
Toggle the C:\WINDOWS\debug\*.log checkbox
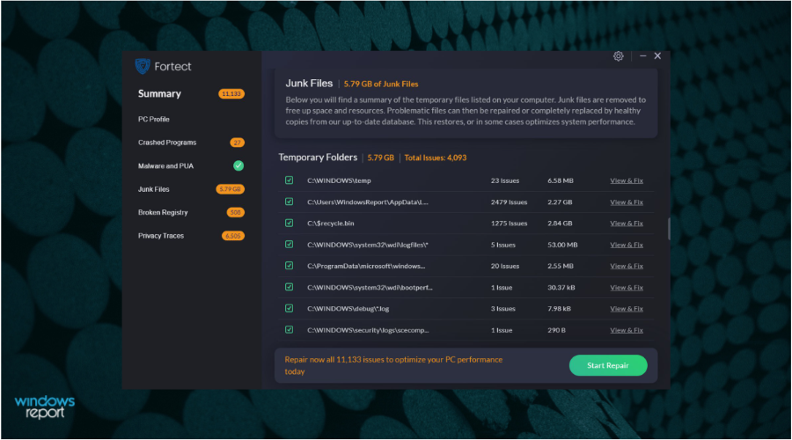point(289,308)
